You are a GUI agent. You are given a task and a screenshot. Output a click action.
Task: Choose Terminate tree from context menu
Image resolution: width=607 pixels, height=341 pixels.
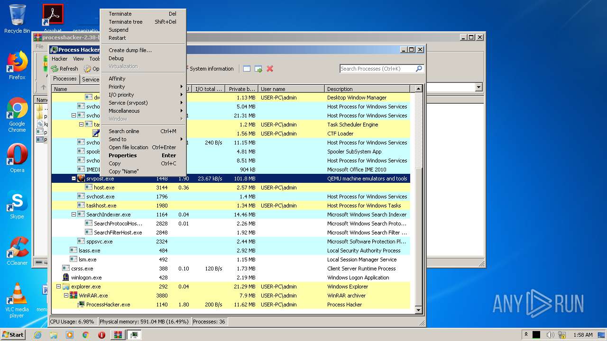[x=143, y=22]
